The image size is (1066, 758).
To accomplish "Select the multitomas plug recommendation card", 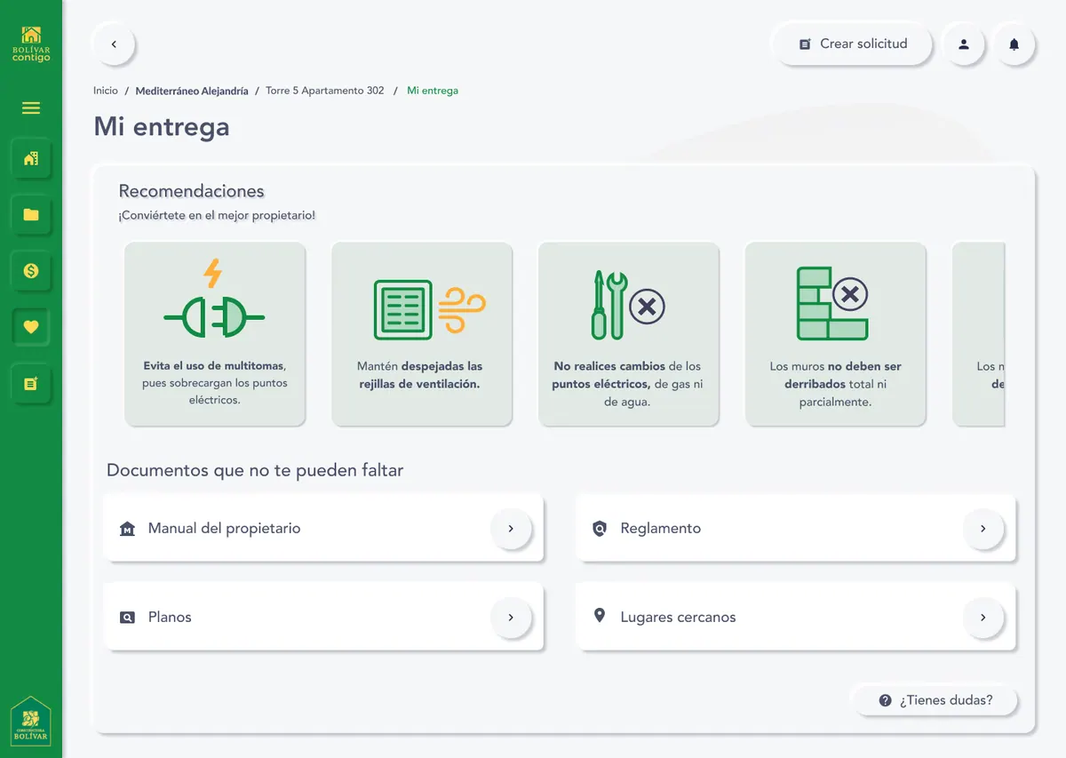I will (x=215, y=334).
